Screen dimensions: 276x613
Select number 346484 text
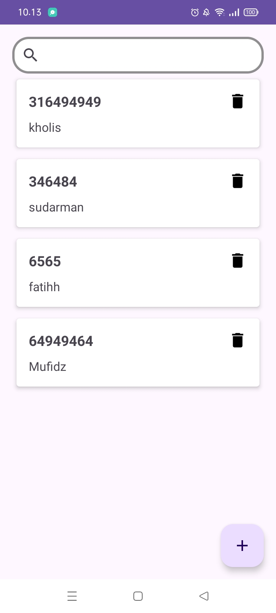[53, 182]
